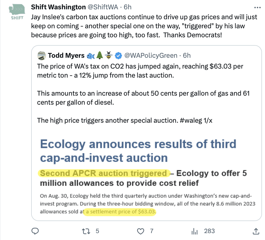265x240 pixels.
Task: Click the 283 views count
Action: pyautogui.click(x=209, y=231)
